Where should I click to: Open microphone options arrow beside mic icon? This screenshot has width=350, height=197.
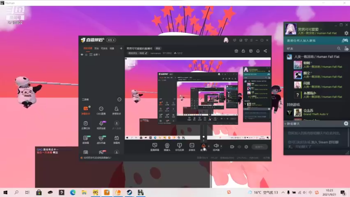(x=209, y=146)
